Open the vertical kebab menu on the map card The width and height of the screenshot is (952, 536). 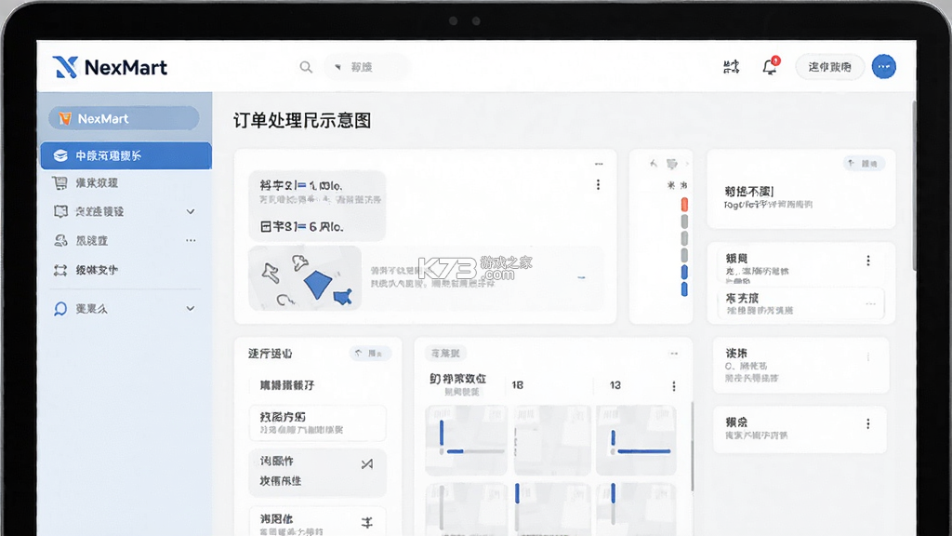coord(598,185)
